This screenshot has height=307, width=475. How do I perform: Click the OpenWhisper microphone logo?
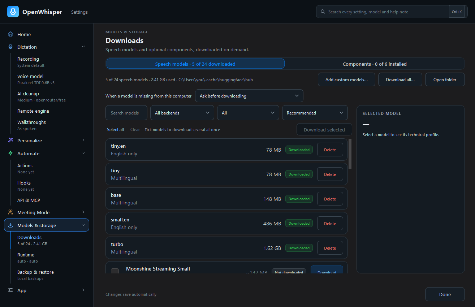pos(13,12)
